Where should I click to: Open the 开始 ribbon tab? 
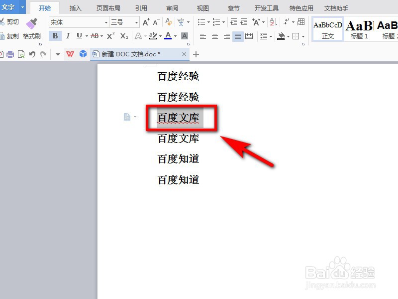click(x=45, y=8)
